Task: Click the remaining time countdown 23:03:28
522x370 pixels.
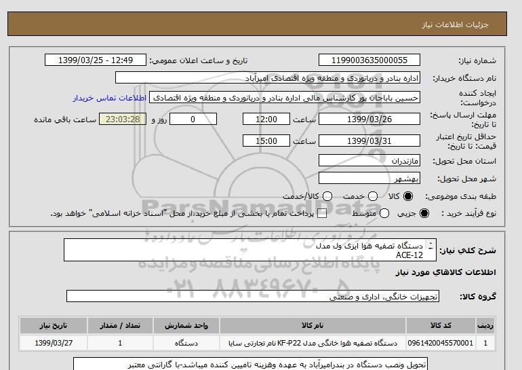Action: [123, 119]
